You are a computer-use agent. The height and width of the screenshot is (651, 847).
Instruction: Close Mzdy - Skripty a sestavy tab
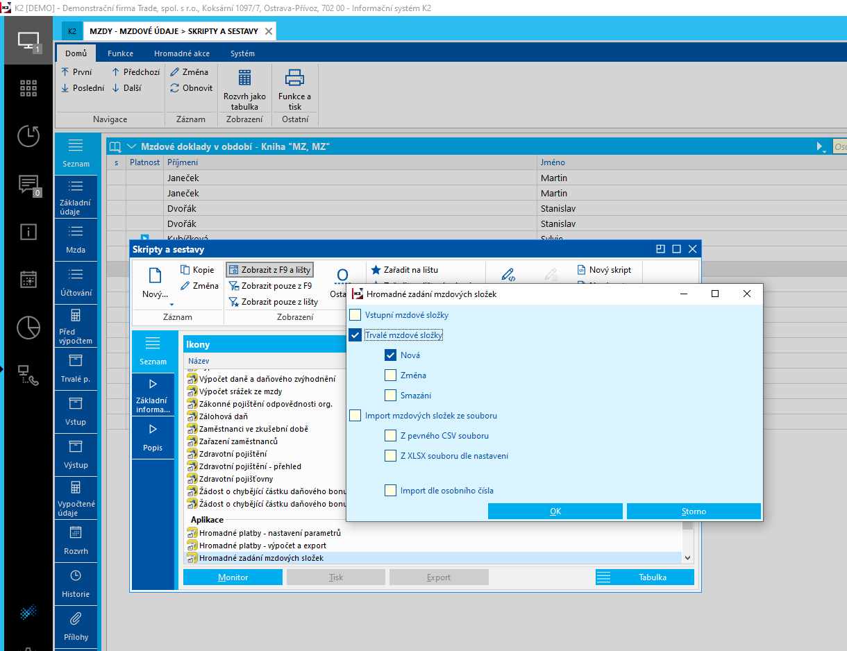point(268,31)
